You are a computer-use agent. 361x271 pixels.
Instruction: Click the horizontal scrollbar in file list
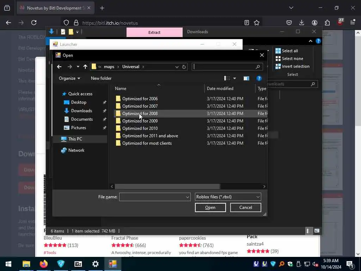[167, 186]
